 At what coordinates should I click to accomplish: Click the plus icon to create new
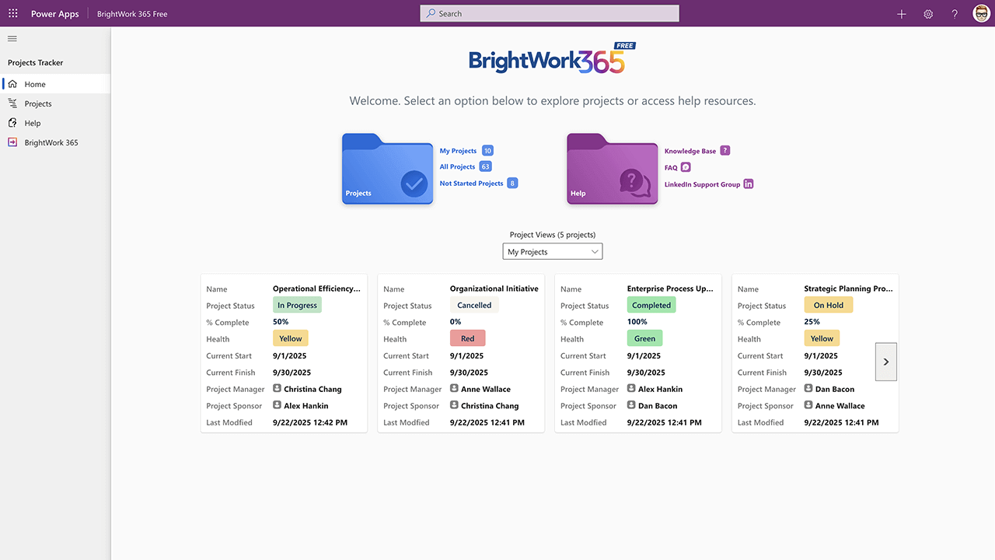(901, 13)
